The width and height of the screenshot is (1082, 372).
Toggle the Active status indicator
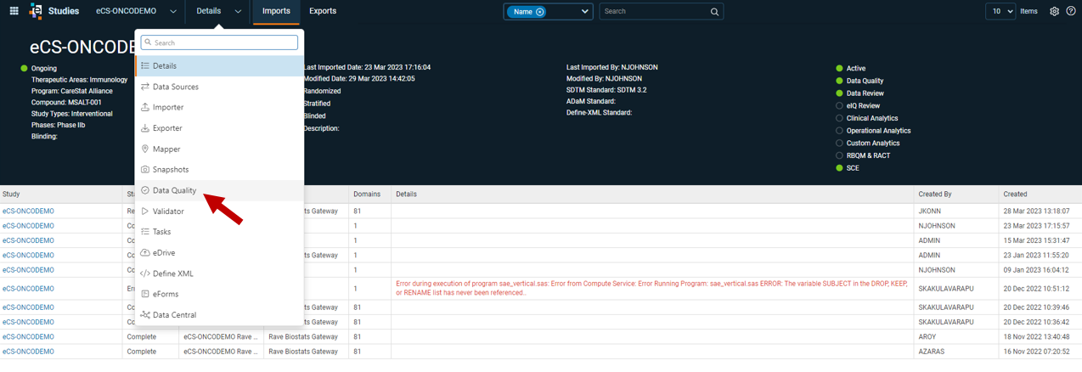(839, 69)
